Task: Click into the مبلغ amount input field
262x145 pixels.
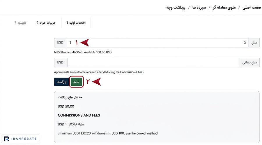Action: [157, 43]
